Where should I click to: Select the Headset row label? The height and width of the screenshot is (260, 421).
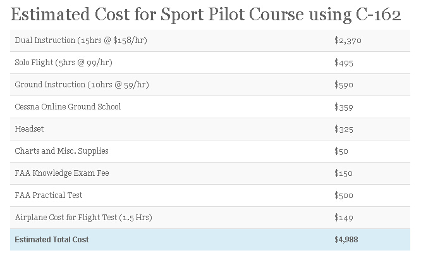click(x=29, y=129)
